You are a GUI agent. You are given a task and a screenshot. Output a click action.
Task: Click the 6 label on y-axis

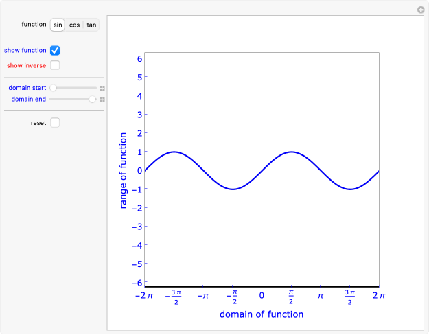coord(139,58)
